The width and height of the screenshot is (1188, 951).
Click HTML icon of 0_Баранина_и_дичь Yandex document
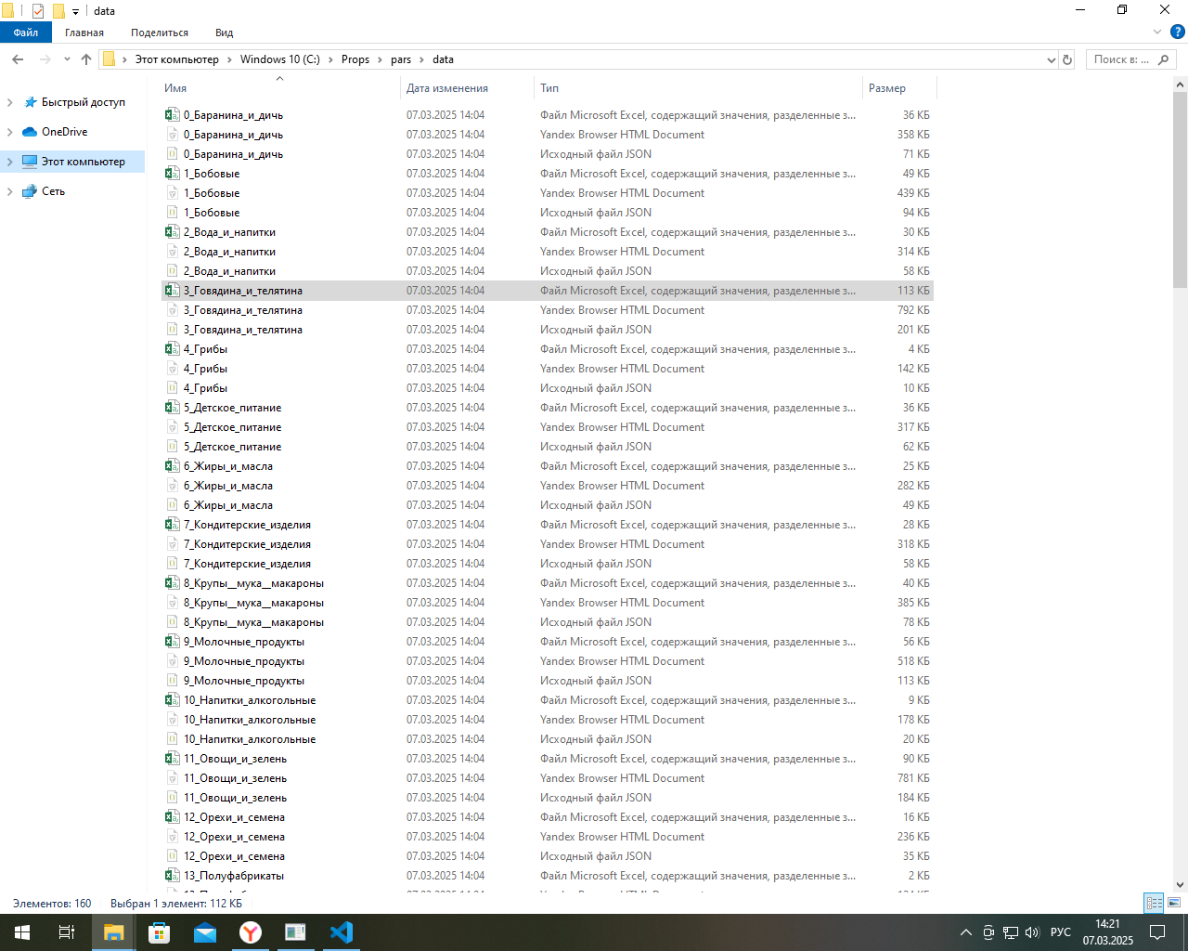(172, 135)
